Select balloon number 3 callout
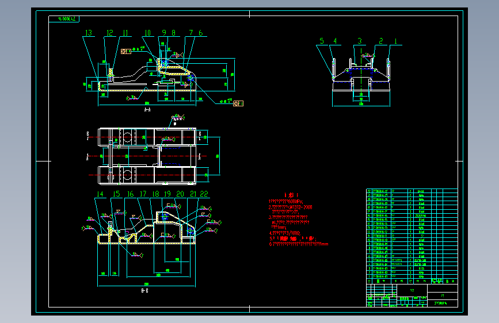Viewport: 499px width, 323px height. pyautogui.click(x=360, y=41)
